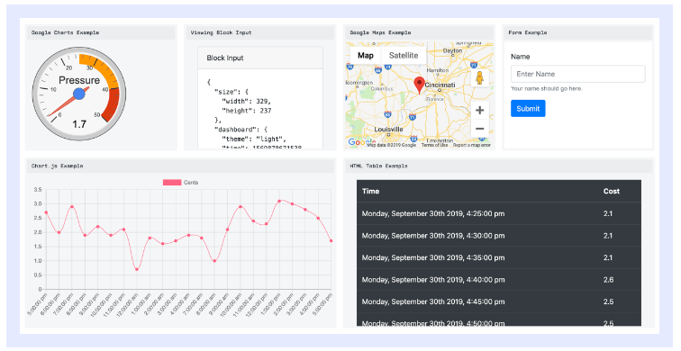The width and height of the screenshot is (681, 351).
Task: Select the 4:40:00 pm table row
Action: (x=499, y=279)
